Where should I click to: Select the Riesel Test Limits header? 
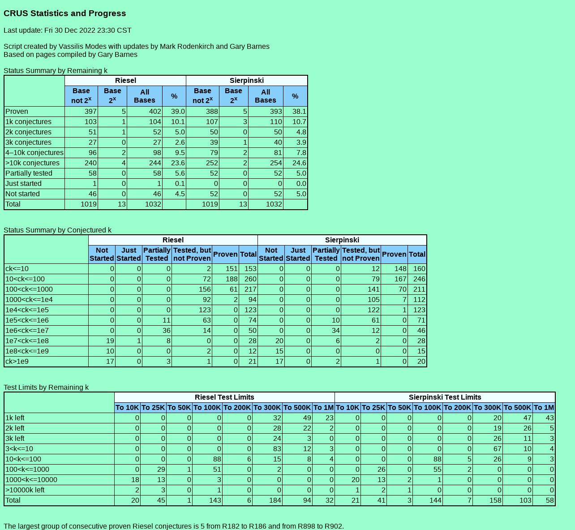point(224,397)
